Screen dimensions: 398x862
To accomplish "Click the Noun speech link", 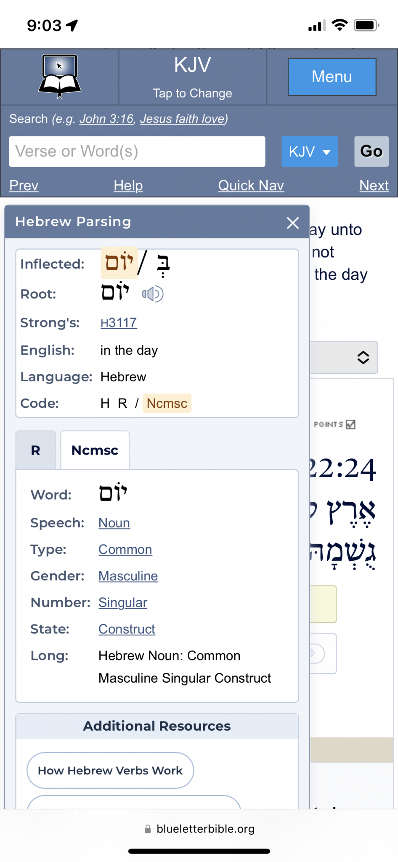I will tap(114, 523).
